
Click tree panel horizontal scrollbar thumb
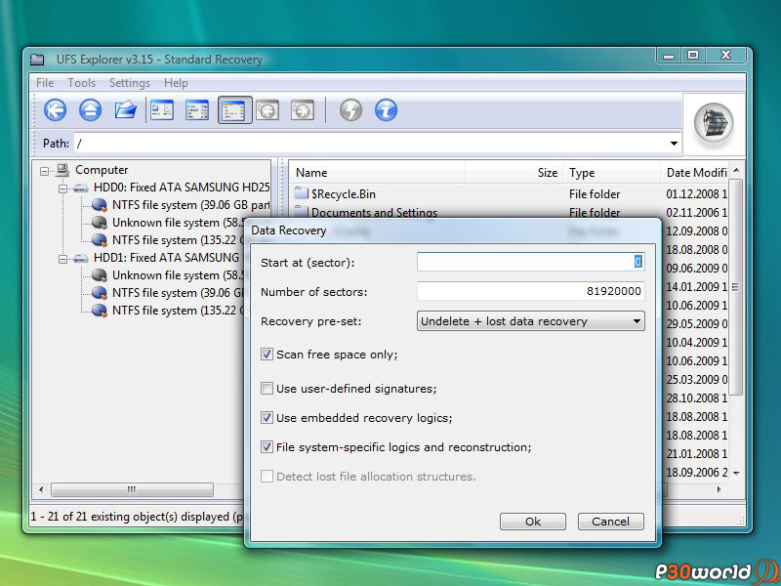click(x=132, y=489)
